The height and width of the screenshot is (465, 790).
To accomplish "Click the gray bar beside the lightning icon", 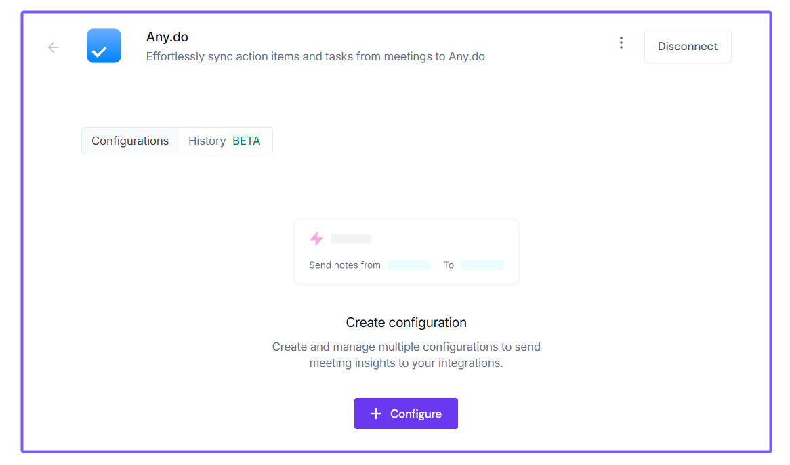I will 351,239.
